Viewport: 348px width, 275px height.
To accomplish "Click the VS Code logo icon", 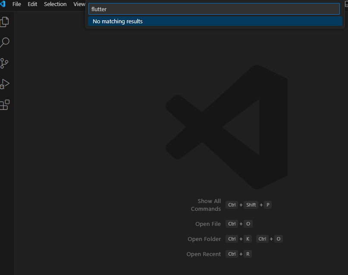I will (x=3, y=4).
